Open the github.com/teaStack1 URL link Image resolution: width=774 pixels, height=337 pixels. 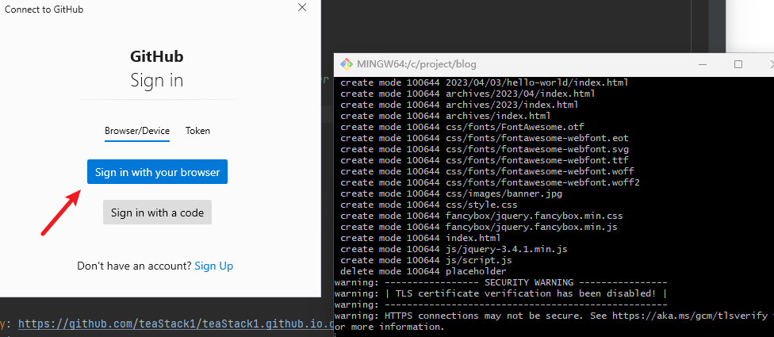(176, 324)
